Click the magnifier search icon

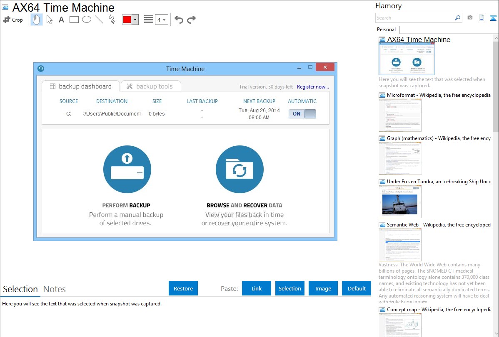[458, 18]
